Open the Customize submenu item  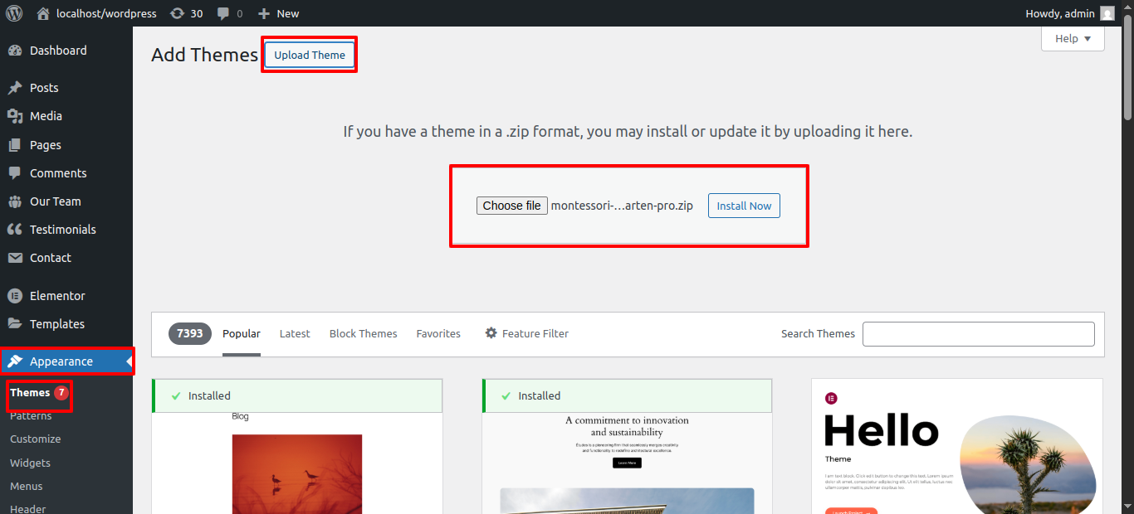[35, 439]
